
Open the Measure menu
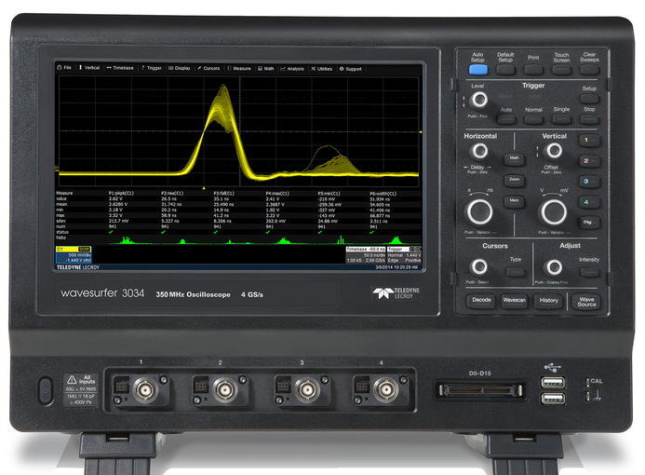(239, 68)
